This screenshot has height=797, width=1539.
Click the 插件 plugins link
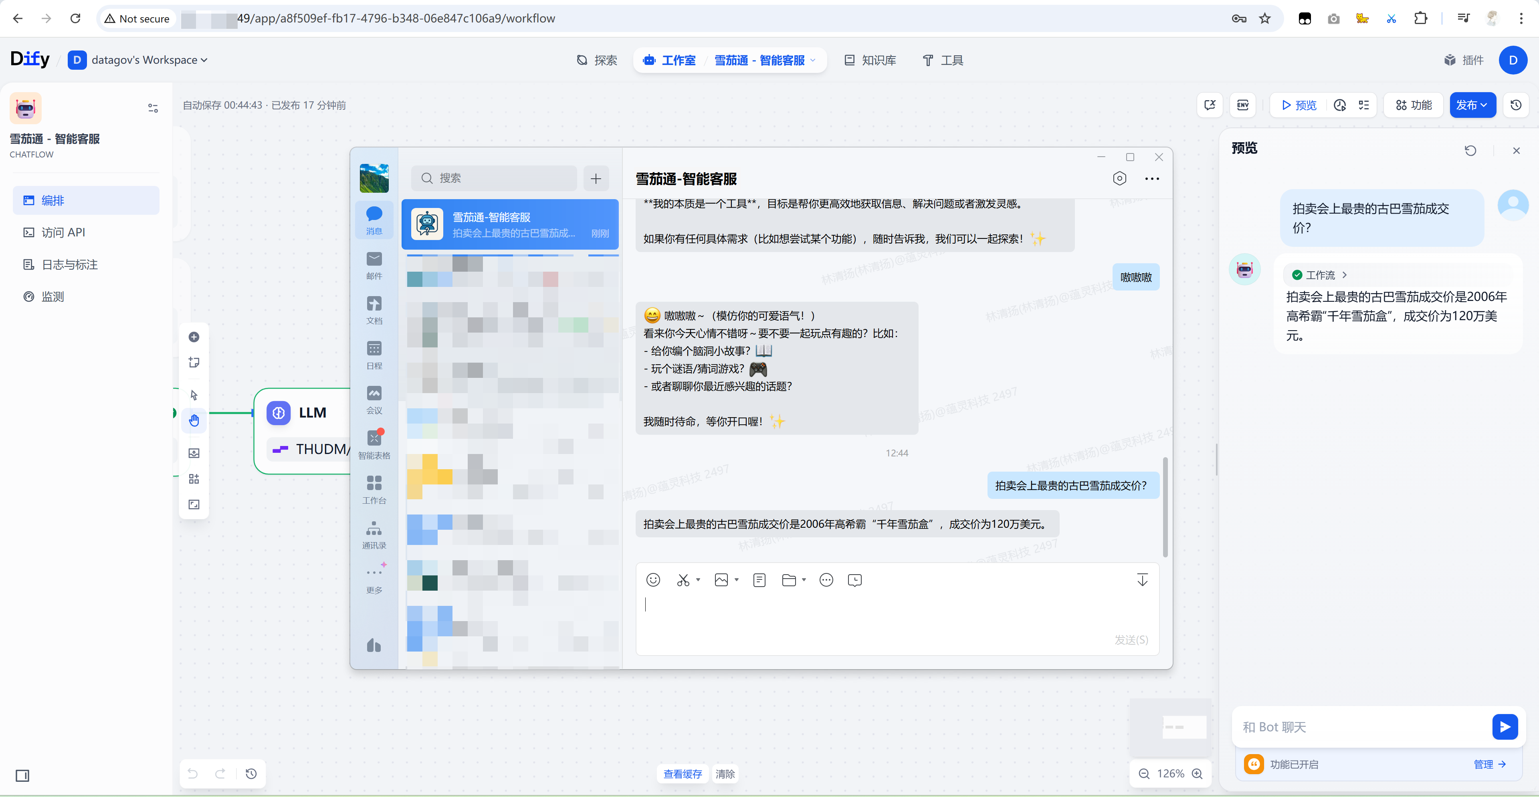1464,60
